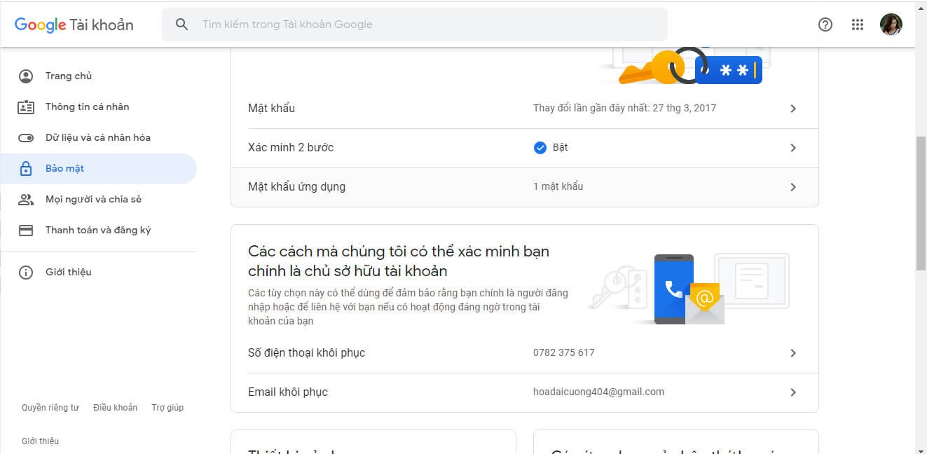Expand the Mật khẩu row chevron
927x454 pixels.
coord(793,109)
